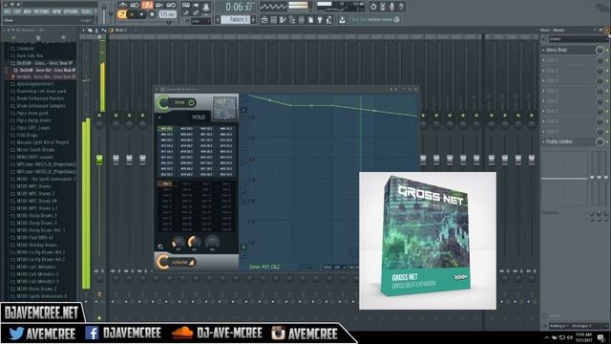The width and height of the screenshot is (611, 344).
Task: Open the PATTERNS menu
Action: (41, 11)
